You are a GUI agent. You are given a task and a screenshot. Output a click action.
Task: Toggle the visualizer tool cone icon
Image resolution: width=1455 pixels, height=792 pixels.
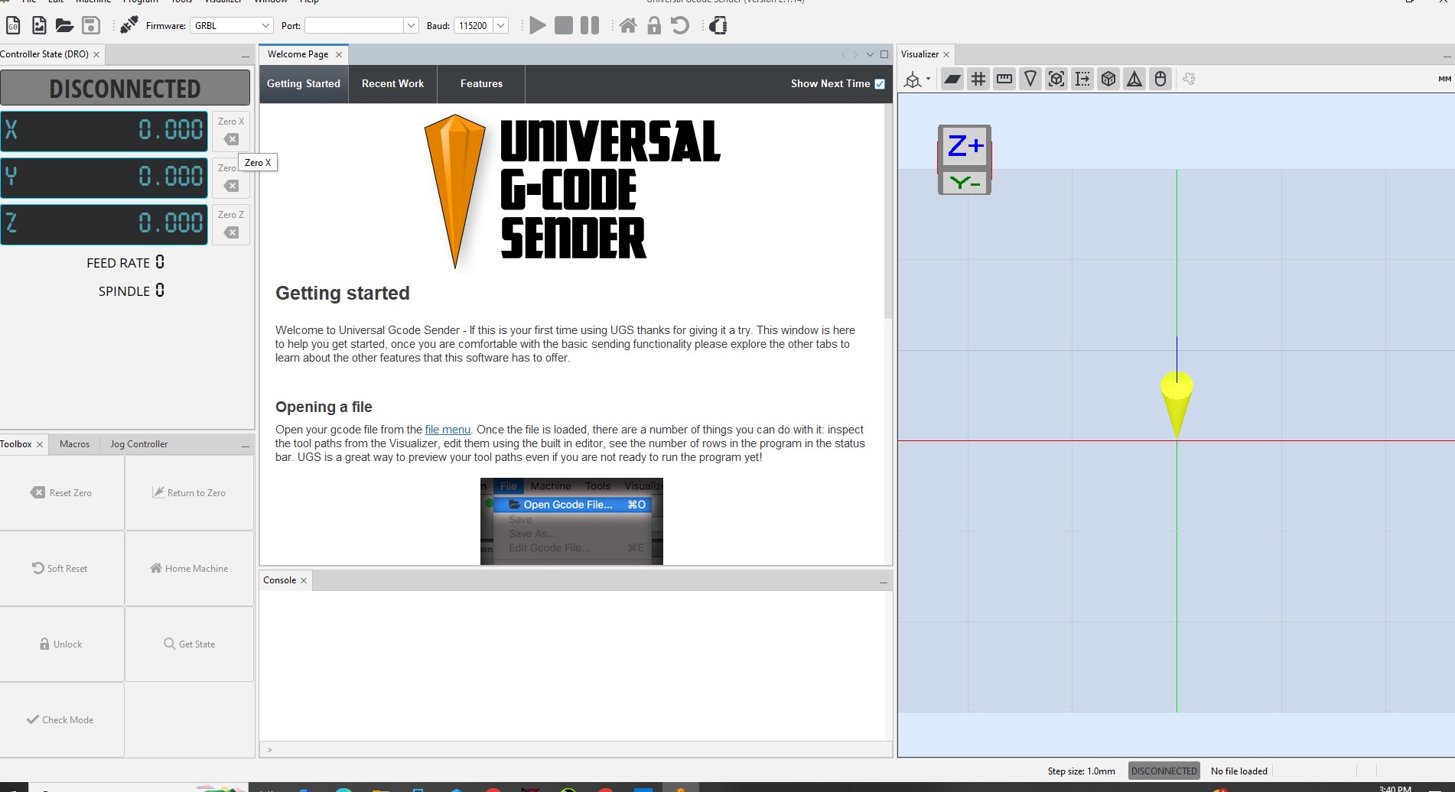1030,79
